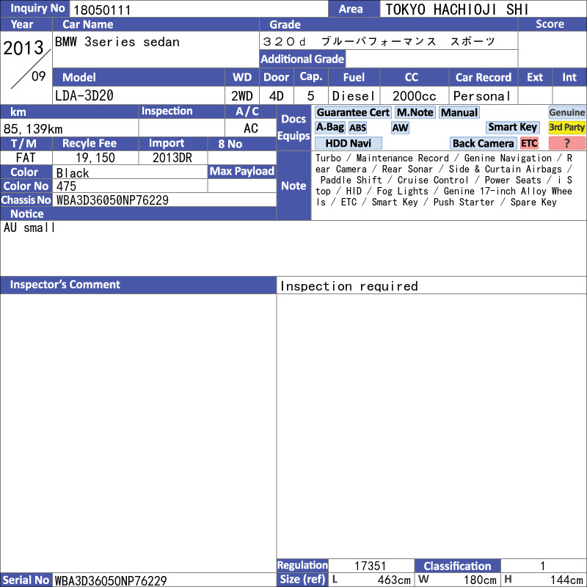This screenshot has width=587, height=587.
Task: Click the Back Camera badge
Action: [483, 143]
